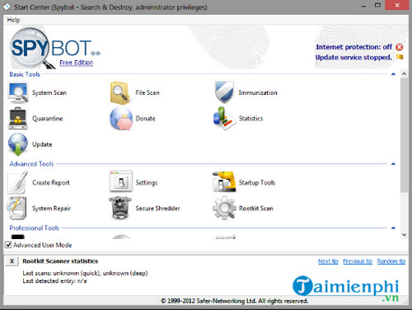Go to the Previous tip
412x310 pixels.
point(358,261)
